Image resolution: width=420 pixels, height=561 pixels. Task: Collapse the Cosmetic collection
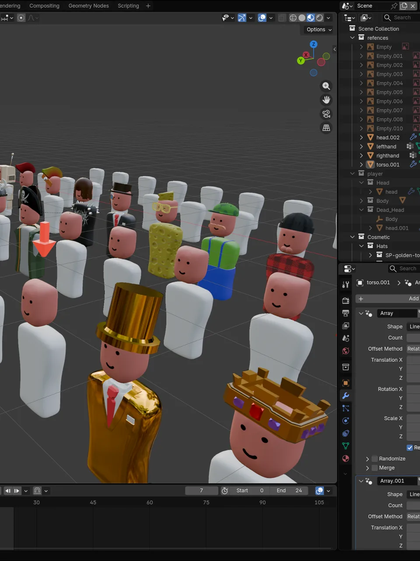352,237
